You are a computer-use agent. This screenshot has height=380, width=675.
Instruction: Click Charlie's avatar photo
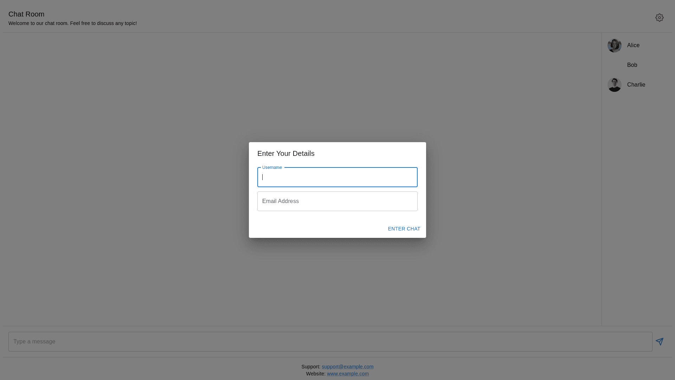click(614, 85)
